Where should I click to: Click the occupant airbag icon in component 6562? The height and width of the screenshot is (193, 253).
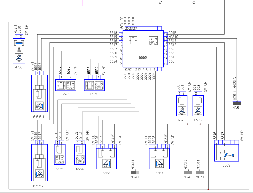[107, 163]
